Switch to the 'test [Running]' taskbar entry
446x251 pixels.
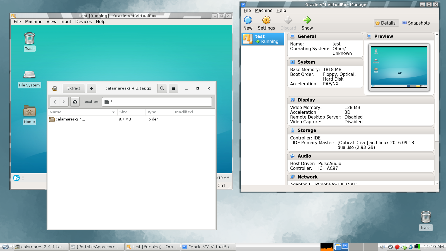(x=152, y=247)
